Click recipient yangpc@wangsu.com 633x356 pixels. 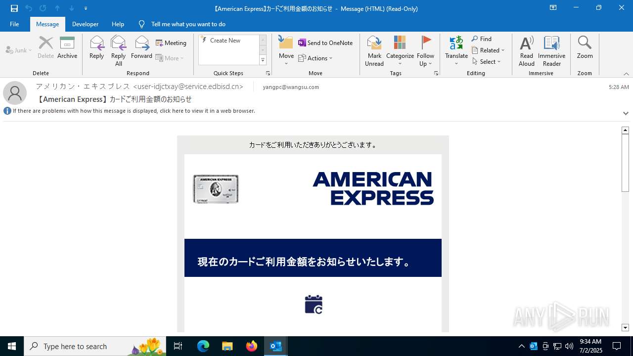(291, 87)
